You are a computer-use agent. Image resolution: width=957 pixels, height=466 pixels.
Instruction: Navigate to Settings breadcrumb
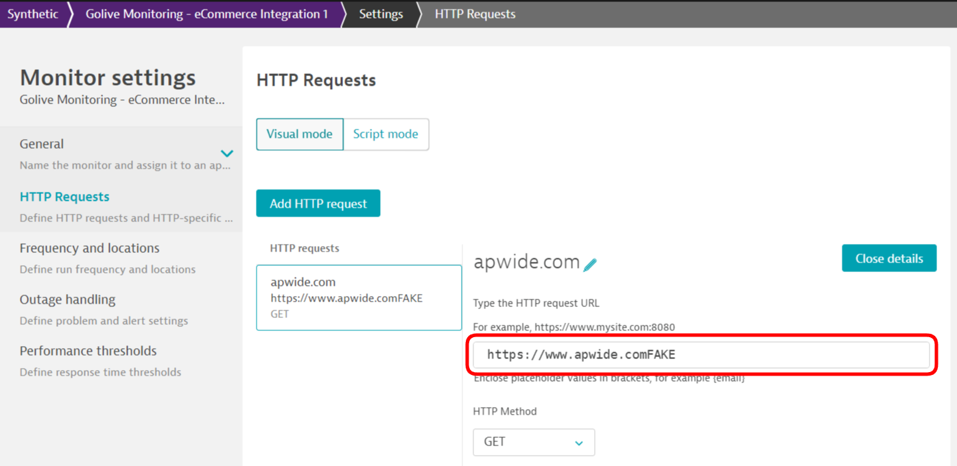coord(381,14)
